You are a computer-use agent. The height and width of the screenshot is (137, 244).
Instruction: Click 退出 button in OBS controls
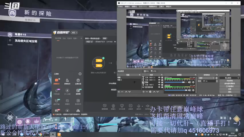(230, 92)
